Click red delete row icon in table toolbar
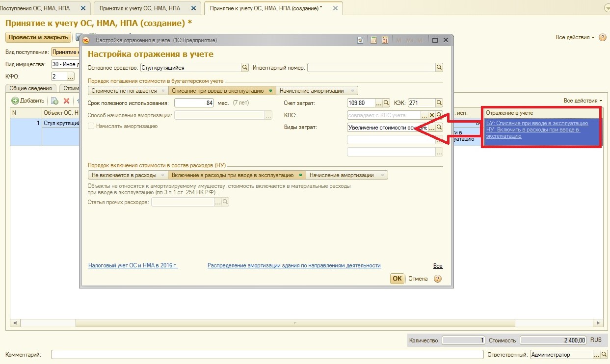 coord(67,101)
